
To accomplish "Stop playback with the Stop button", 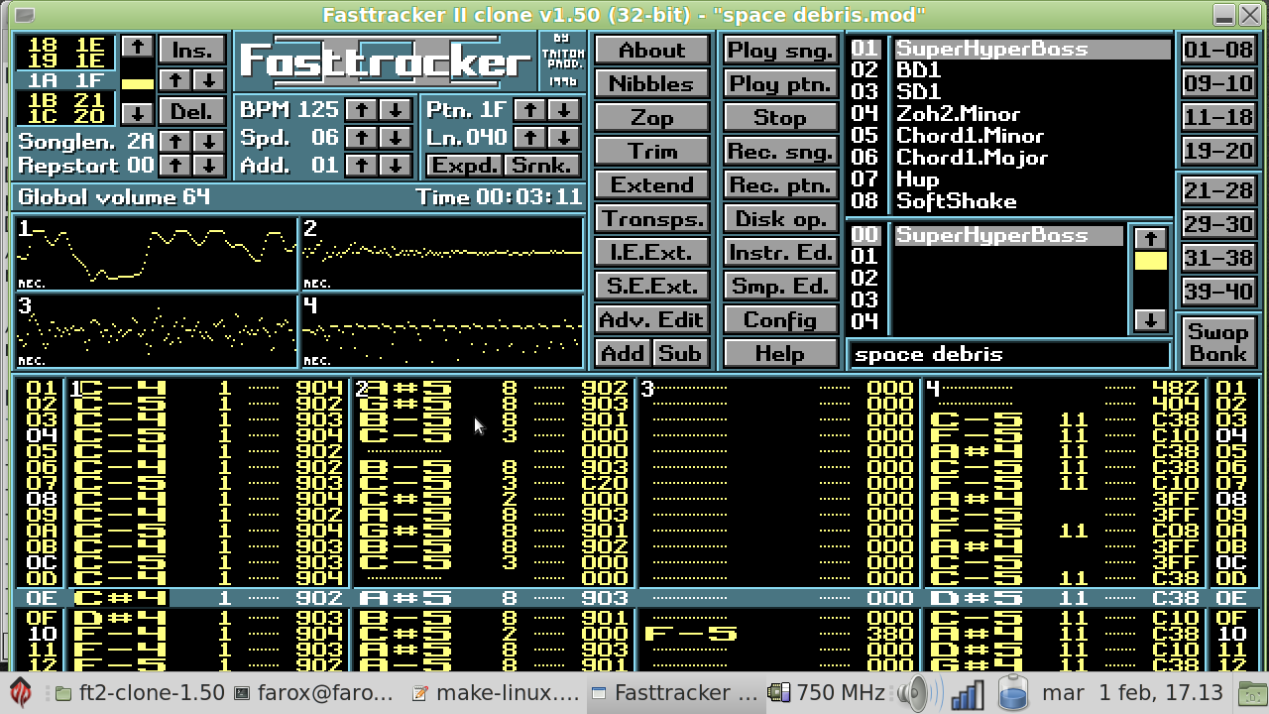I will click(x=779, y=118).
